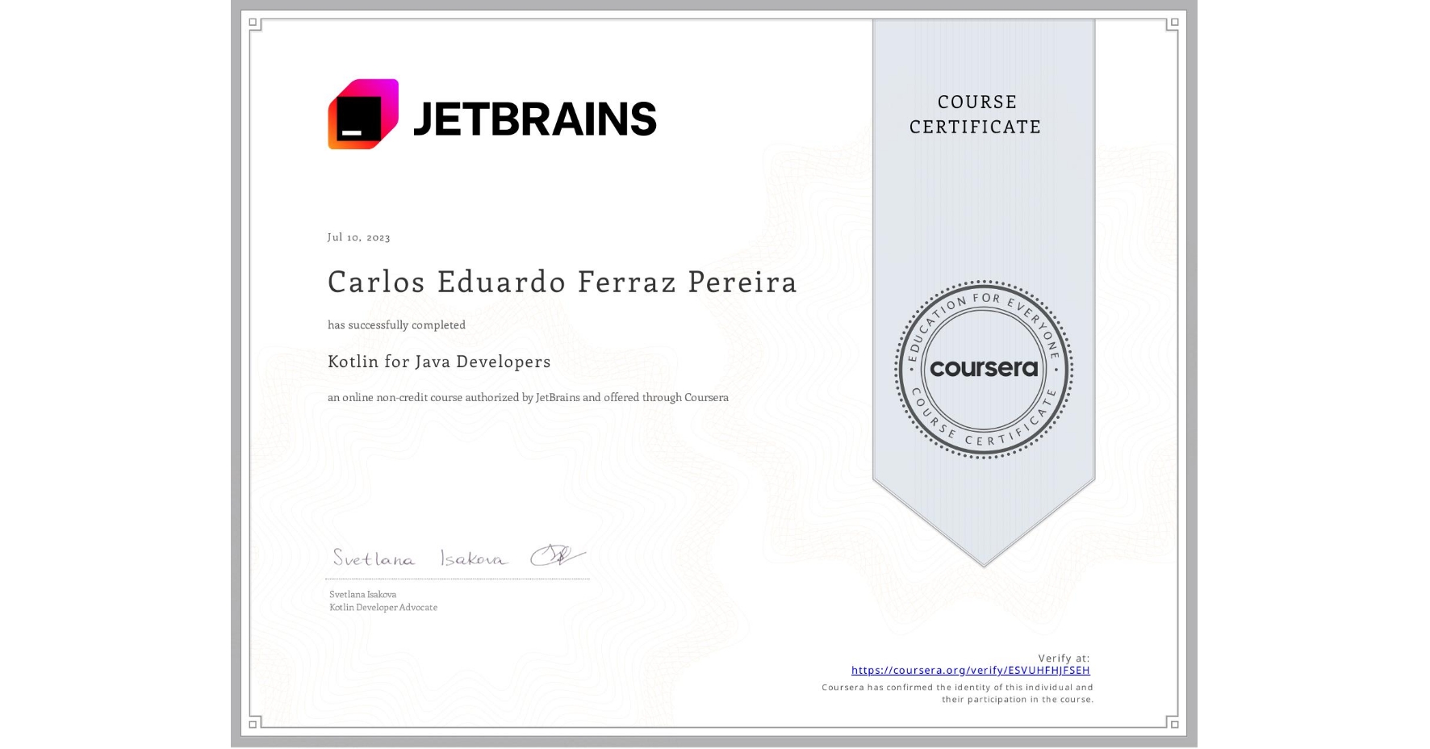Click the course title 'Kotlin for Java Developers'
1430x749 pixels.
click(438, 362)
